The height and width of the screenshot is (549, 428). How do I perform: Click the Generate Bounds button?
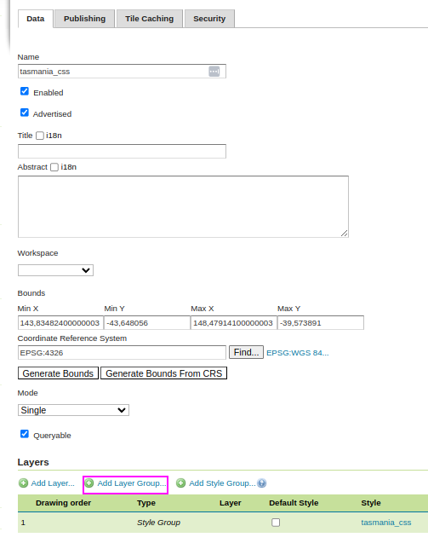coord(58,373)
